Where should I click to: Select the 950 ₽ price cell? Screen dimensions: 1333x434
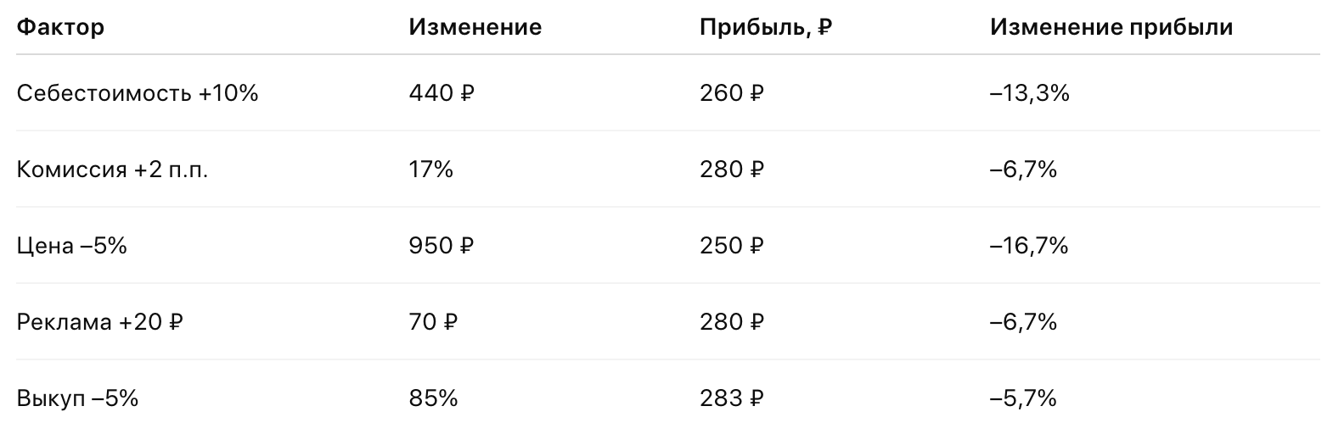[441, 246]
